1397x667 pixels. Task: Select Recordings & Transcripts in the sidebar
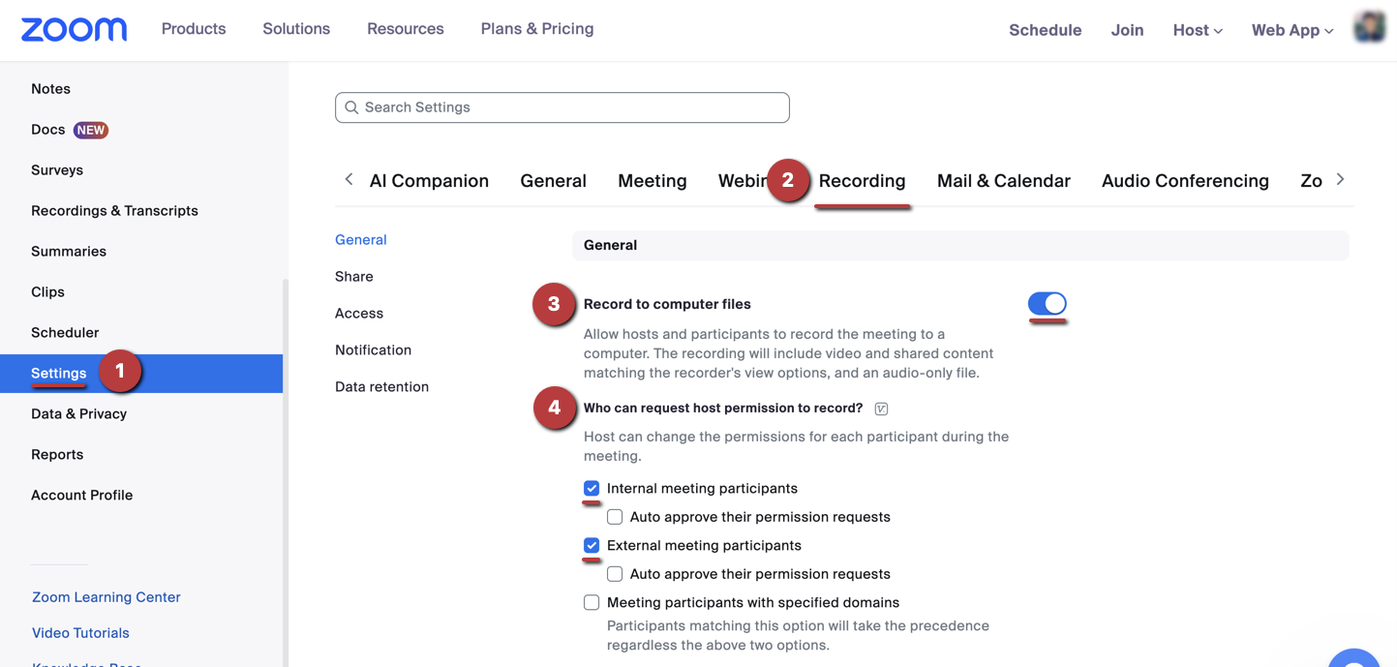point(114,210)
